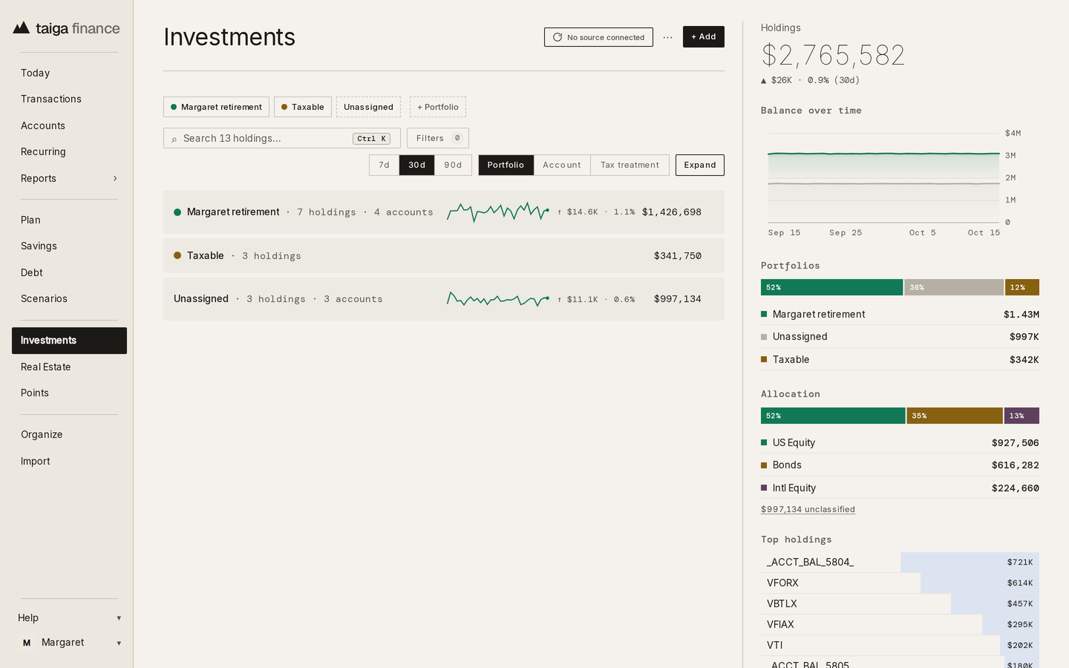
Task: Expand the Reports submenu chevron
Action: [115, 178]
